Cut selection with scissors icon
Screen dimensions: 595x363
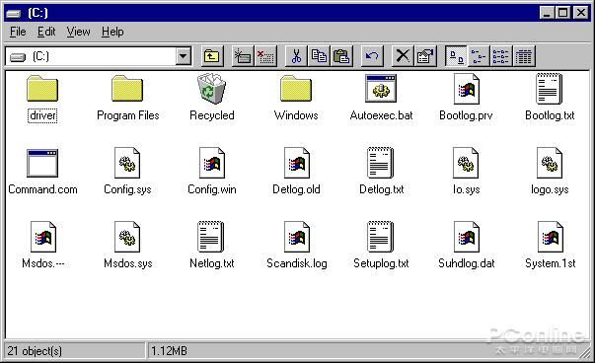296,56
